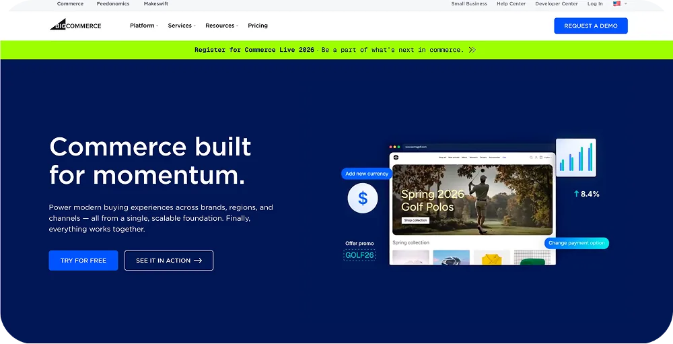Image resolution: width=673 pixels, height=344 pixels.
Task: Click the 8.4% growth indicator
Action: [586, 194]
